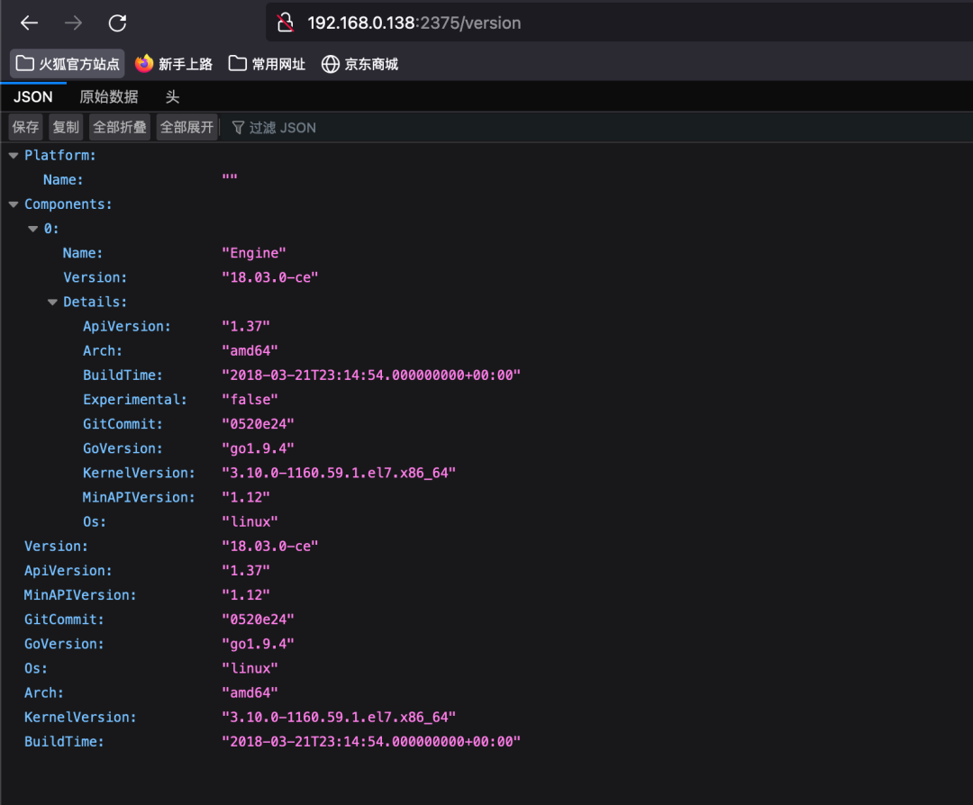
Task: Click the Experimental key label
Action: (x=134, y=400)
